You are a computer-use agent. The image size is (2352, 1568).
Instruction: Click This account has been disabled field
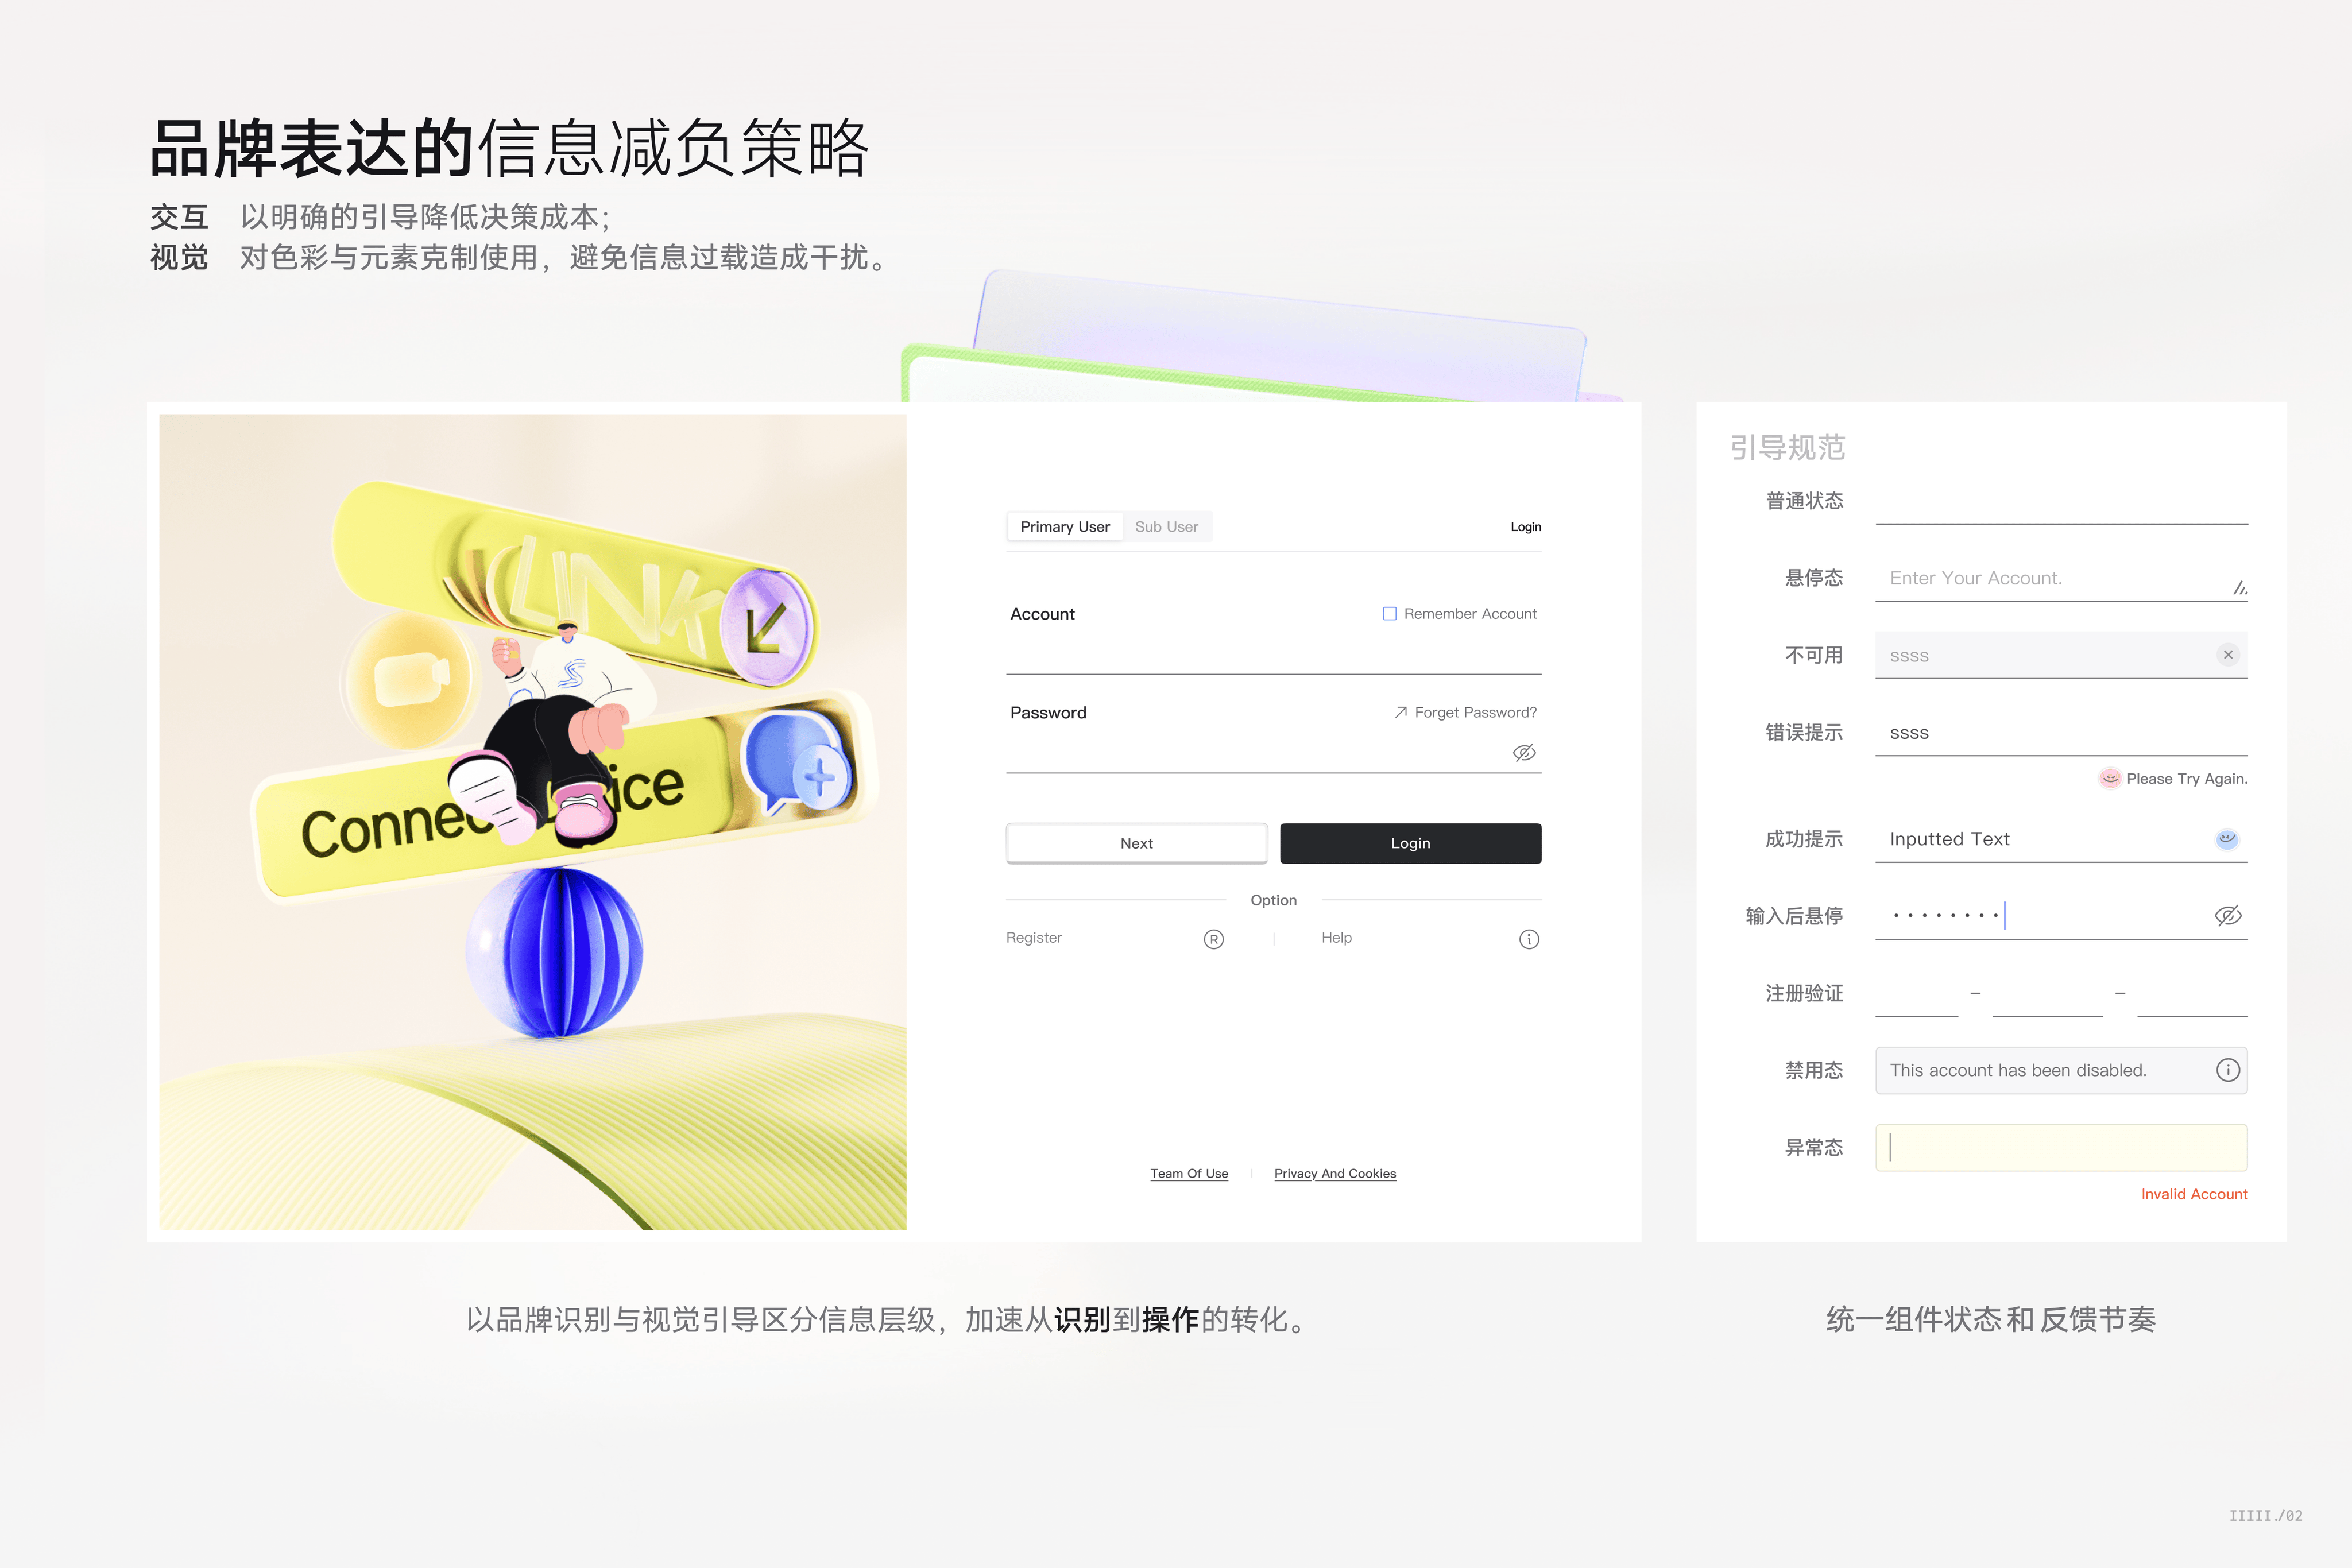(x=2061, y=1070)
